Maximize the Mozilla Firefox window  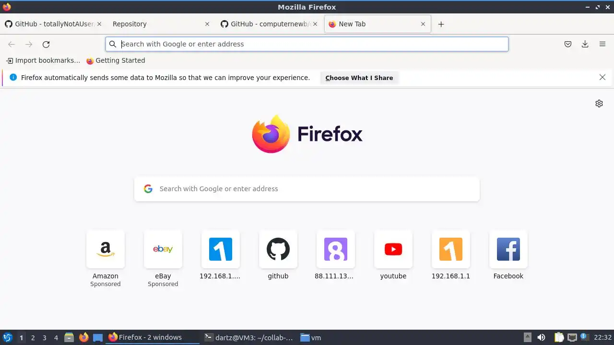point(598,7)
